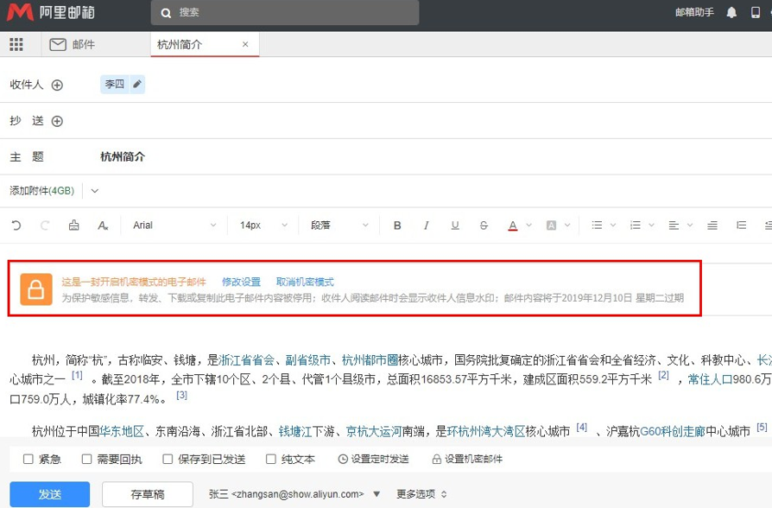Screen dimensions: 772x508
Task: Switch to the 邮件 mail tab
Action: [73, 45]
